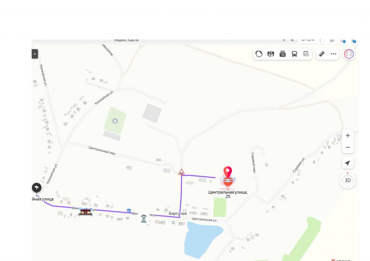Click the speed bump warning sign
Image resolution: width=370 pixels, height=261 pixels.
pyautogui.click(x=181, y=172)
